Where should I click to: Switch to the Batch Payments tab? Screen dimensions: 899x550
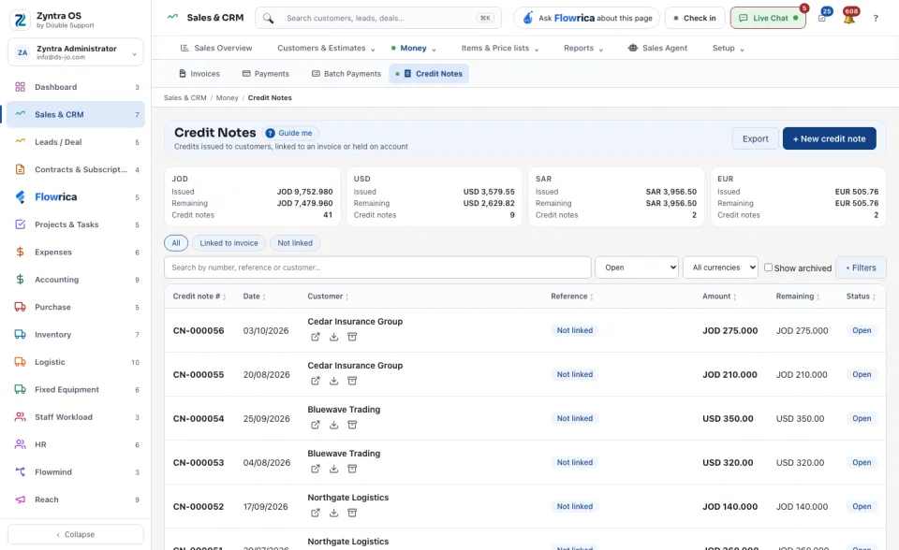click(x=346, y=74)
